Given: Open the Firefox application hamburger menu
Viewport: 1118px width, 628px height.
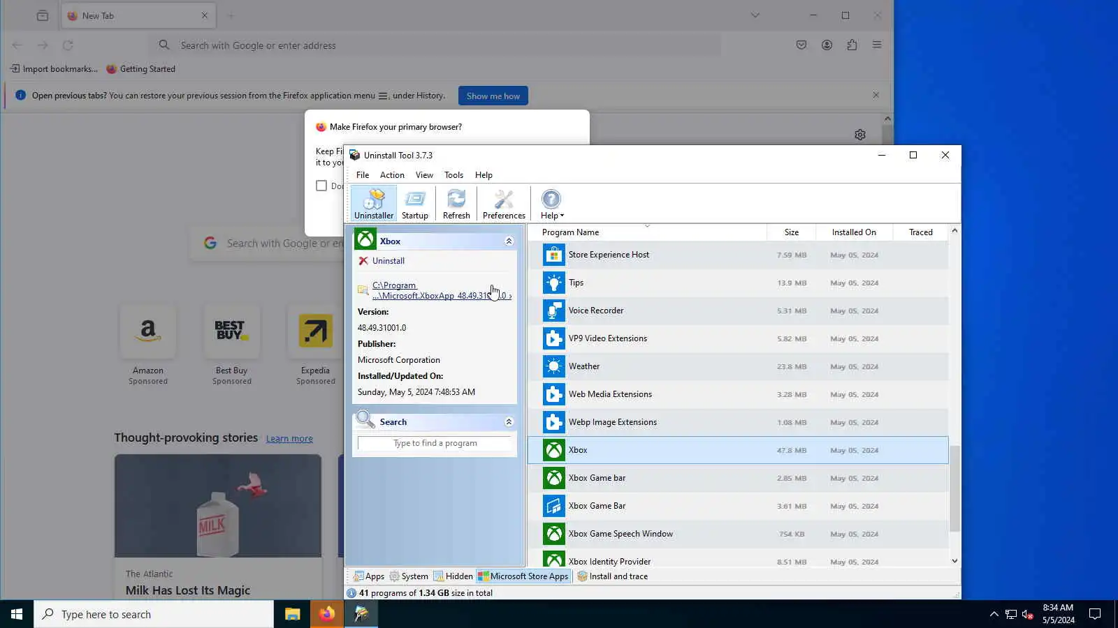Looking at the screenshot, I should [877, 45].
